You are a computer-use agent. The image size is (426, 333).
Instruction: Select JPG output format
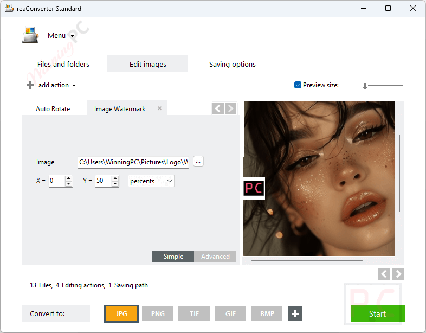(x=121, y=313)
